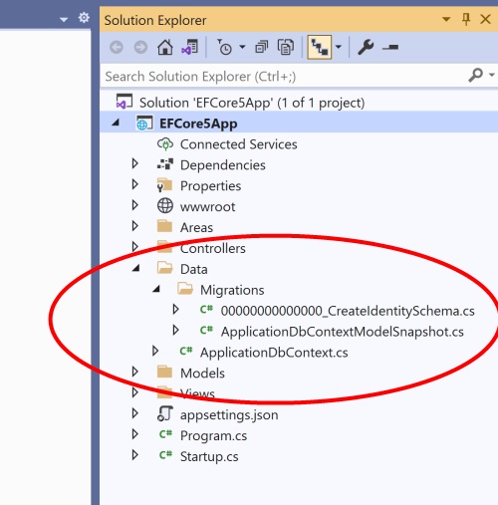Select 00000000000000_CreateIdentitySchema.cs file

[x=348, y=311]
